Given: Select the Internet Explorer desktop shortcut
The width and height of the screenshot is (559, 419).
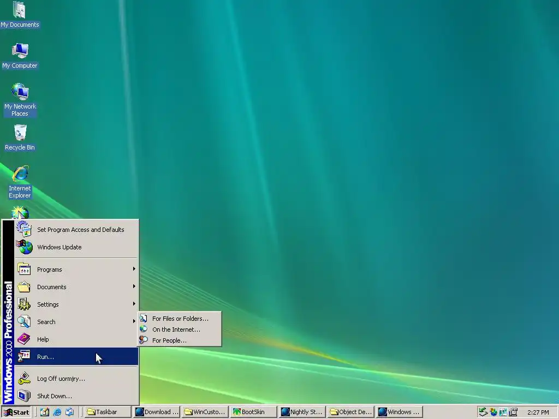Looking at the screenshot, I should click(x=20, y=182).
